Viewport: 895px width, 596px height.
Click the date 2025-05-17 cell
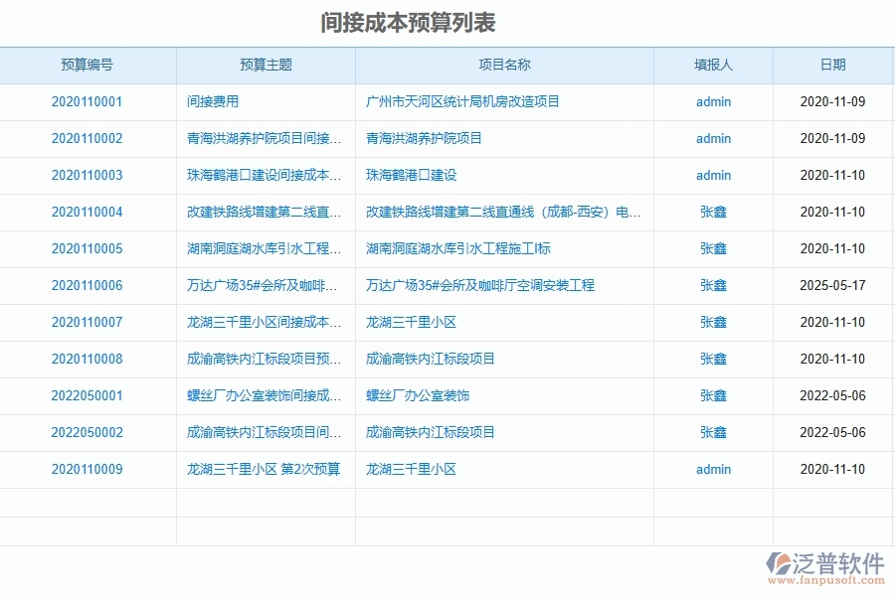pyautogui.click(x=834, y=285)
